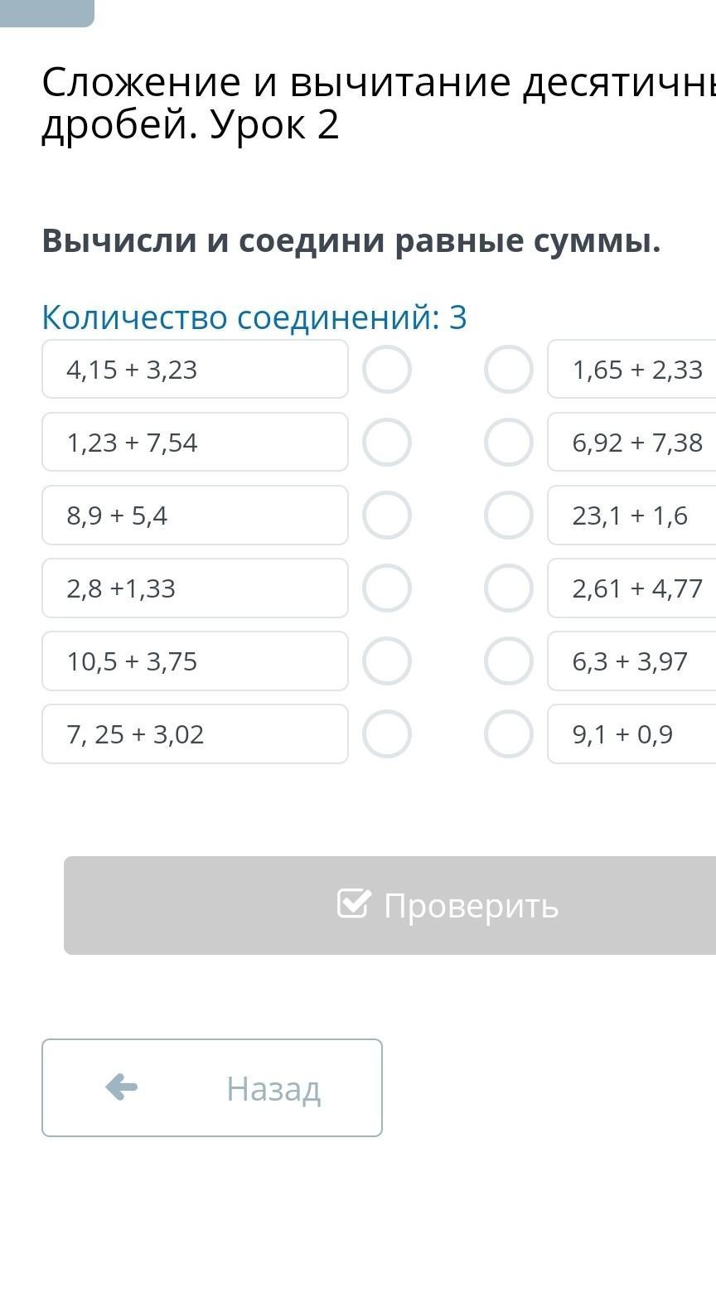Viewport: 716px width, 1312px height.
Task: Click the 10,5 + 3,75 expression box
Action: pos(195,661)
